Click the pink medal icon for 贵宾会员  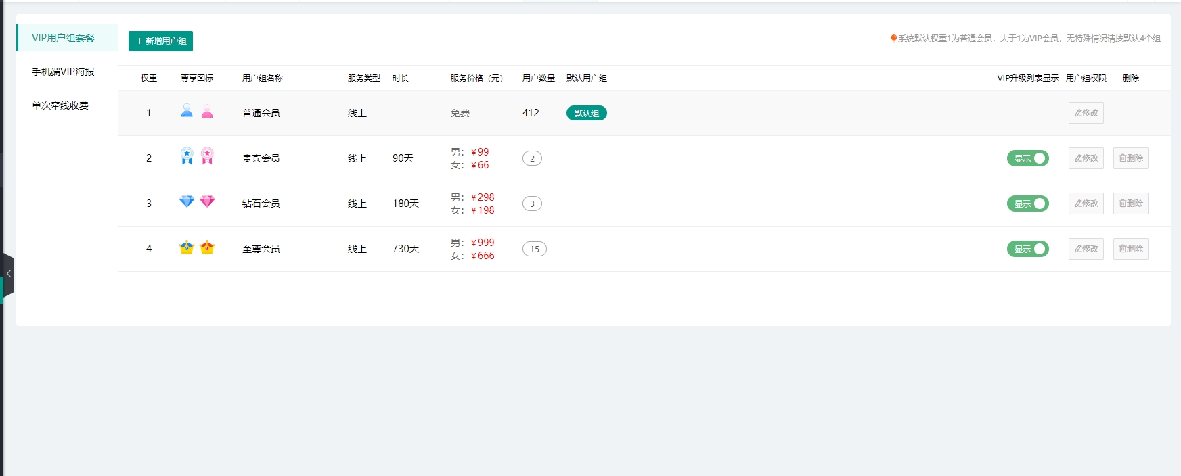[x=207, y=156]
